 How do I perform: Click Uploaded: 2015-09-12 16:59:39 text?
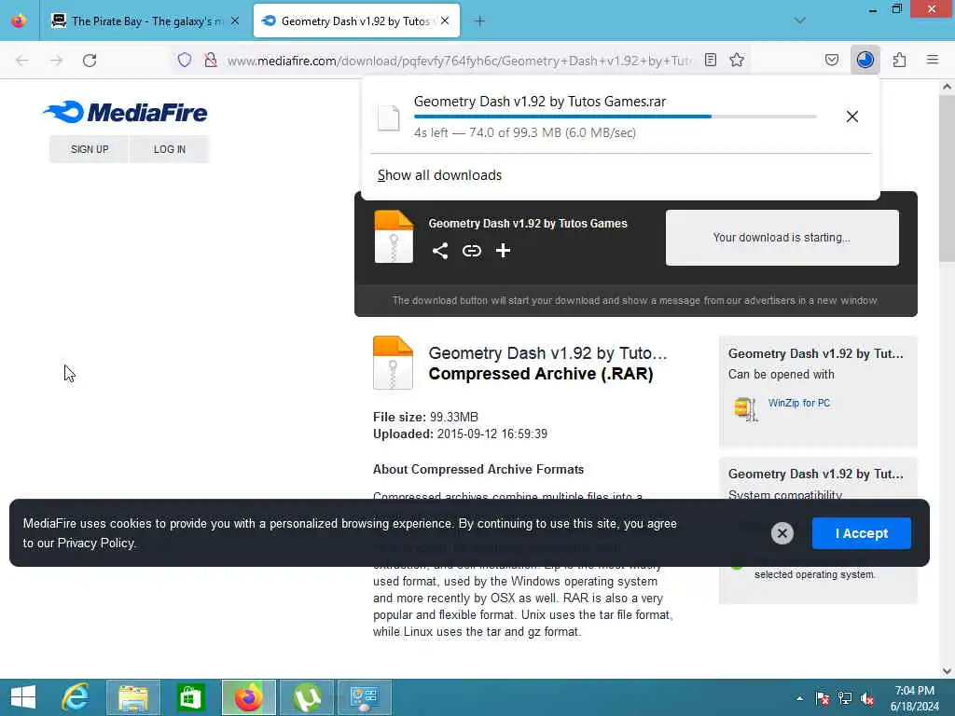(461, 434)
